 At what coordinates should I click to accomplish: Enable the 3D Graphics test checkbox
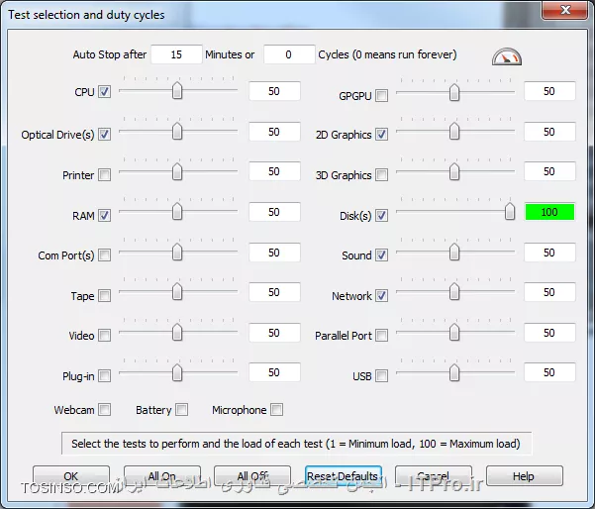pyautogui.click(x=382, y=176)
